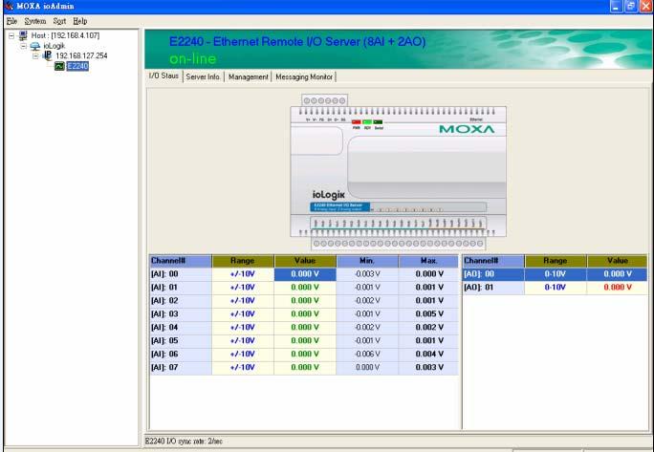Select Host [192.168.4.107] tree entry

tap(65, 35)
